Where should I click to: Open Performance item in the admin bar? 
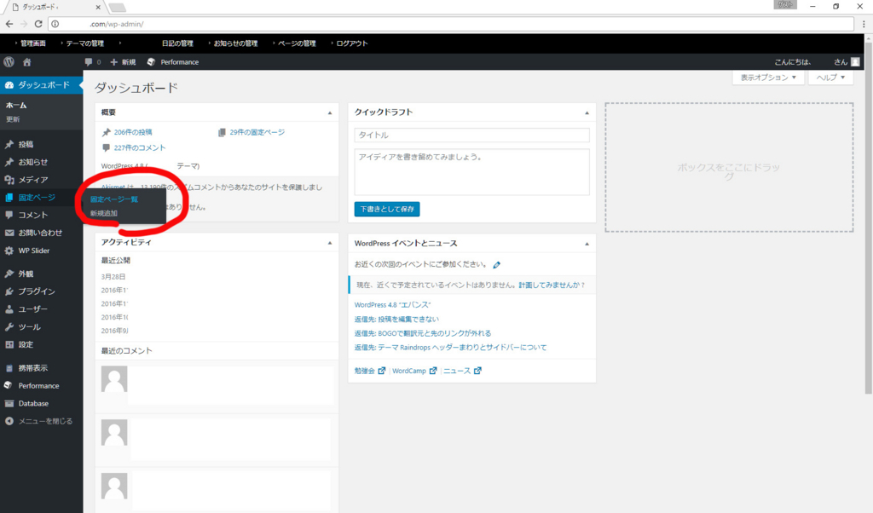click(x=173, y=62)
